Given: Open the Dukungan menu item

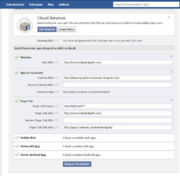Looking at the screenshot, I should tap(36, 5).
